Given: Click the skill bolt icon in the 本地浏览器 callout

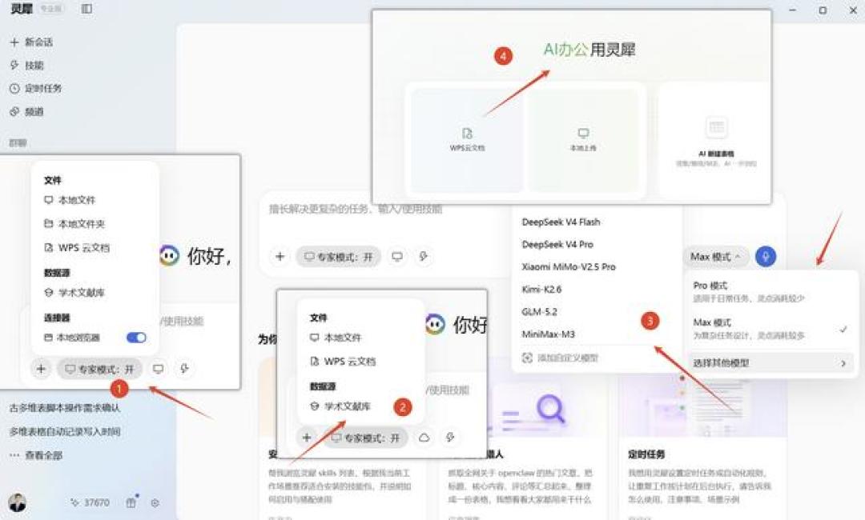Looking at the screenshot, I should pos(184,369).
